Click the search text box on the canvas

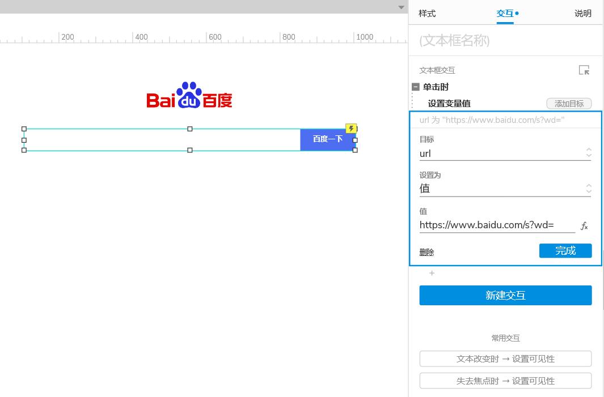pyautogui.click(x=162, y=140)
